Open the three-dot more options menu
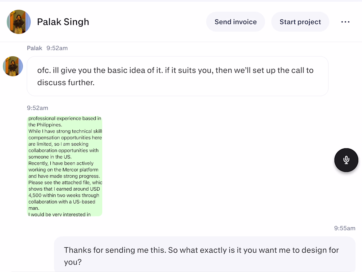 345,22
